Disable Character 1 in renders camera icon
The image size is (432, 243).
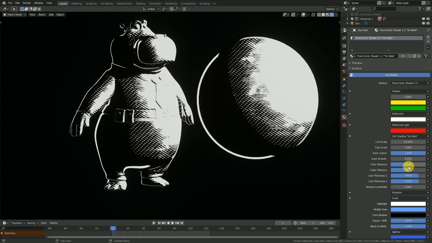click(428, 19)
